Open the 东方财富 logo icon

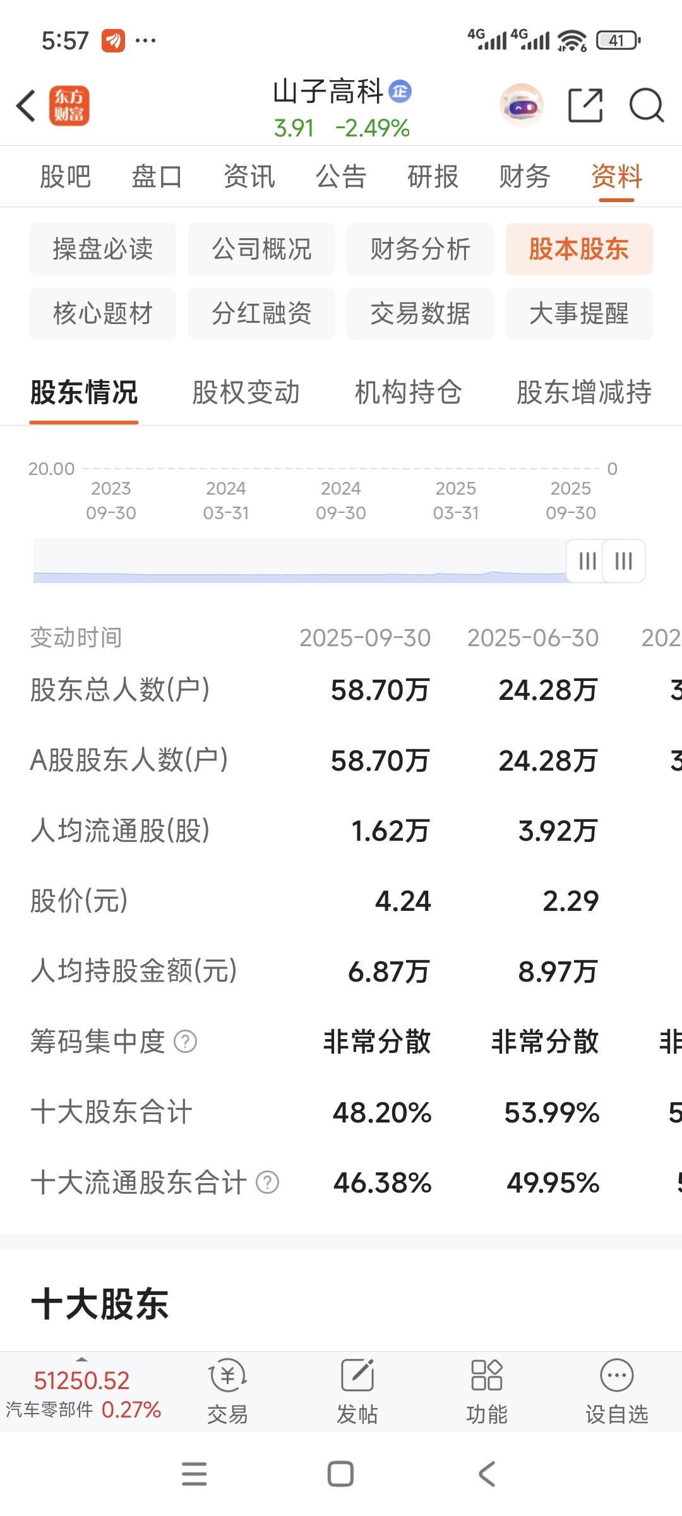click(x=69, y=105)
